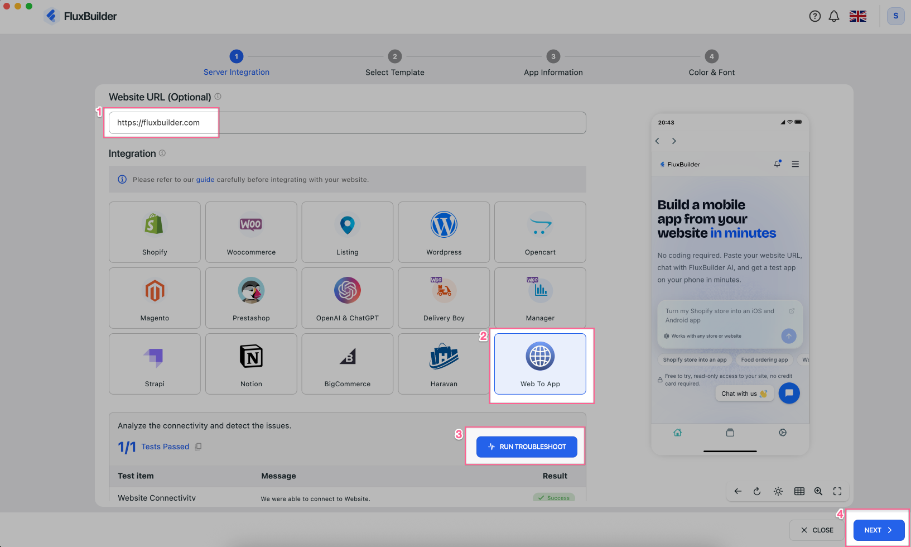This screenshot has width=911, height=547.
Task: Click the 'Chat with us' bubble
Action: click(x=744, y=394)
